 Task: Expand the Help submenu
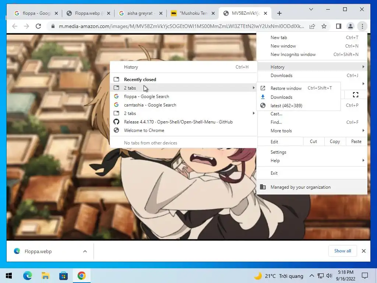[x=312, y=161]
